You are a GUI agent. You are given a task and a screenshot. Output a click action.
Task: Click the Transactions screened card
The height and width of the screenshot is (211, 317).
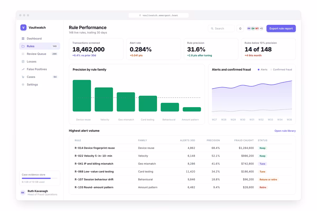click(96, 49)
